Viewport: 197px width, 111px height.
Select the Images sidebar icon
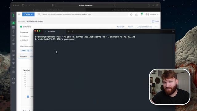(x=14, y=44)
